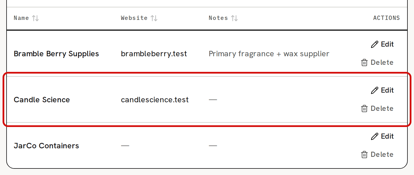The image size is (414, 175).
Task: Click pencil icon for JarCo Containers
Action: 374,136
